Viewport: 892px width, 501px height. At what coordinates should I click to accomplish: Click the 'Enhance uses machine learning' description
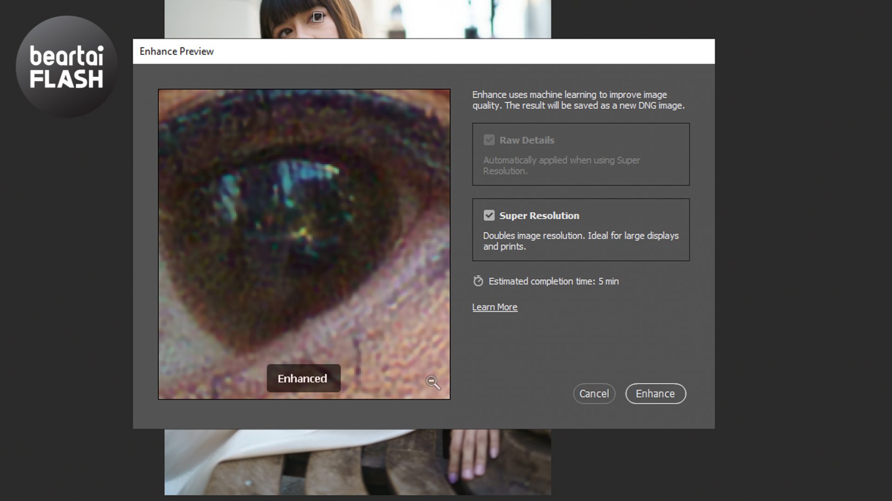[578, 100]
